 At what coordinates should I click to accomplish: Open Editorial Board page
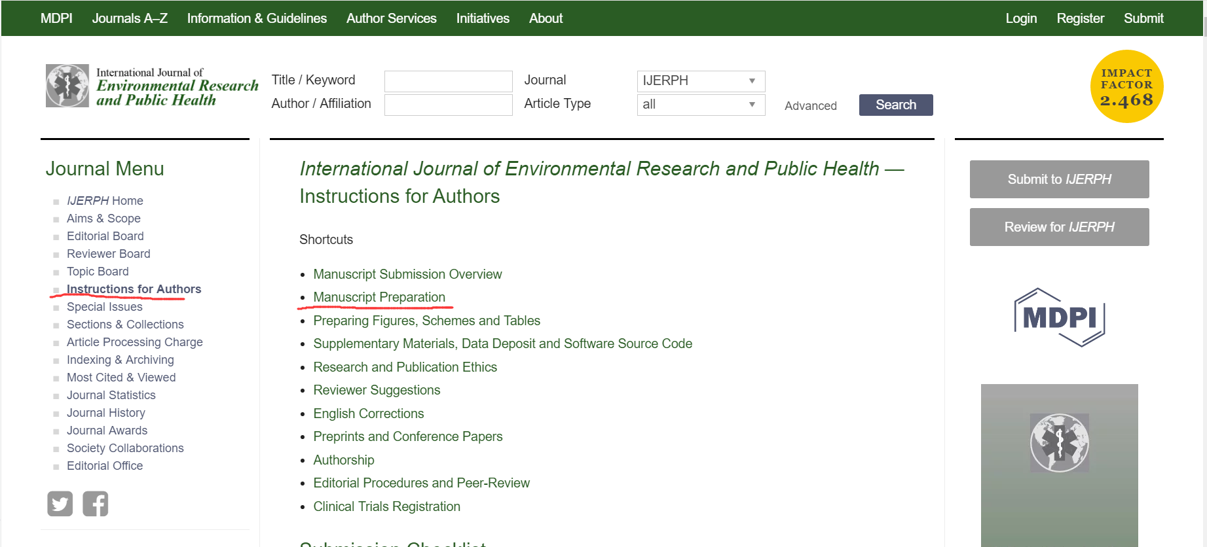coord(105,236)
